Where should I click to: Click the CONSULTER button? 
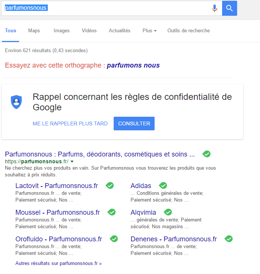pos(134,123)
